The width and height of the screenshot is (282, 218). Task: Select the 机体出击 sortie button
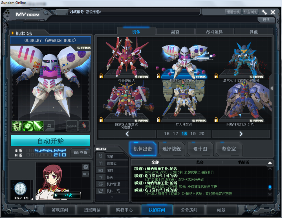point(143,149)
